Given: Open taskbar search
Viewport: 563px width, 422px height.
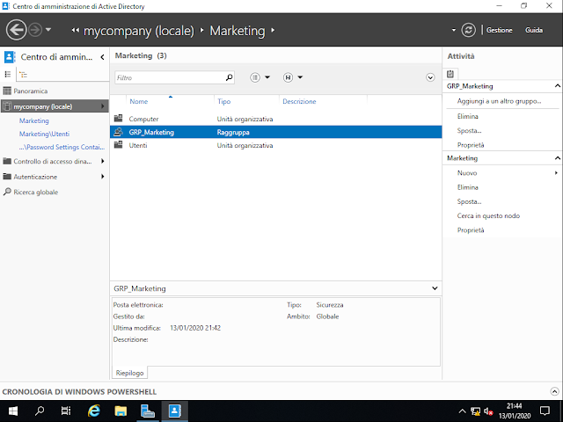Looking at the screenshot, I should tap(40, 411).
